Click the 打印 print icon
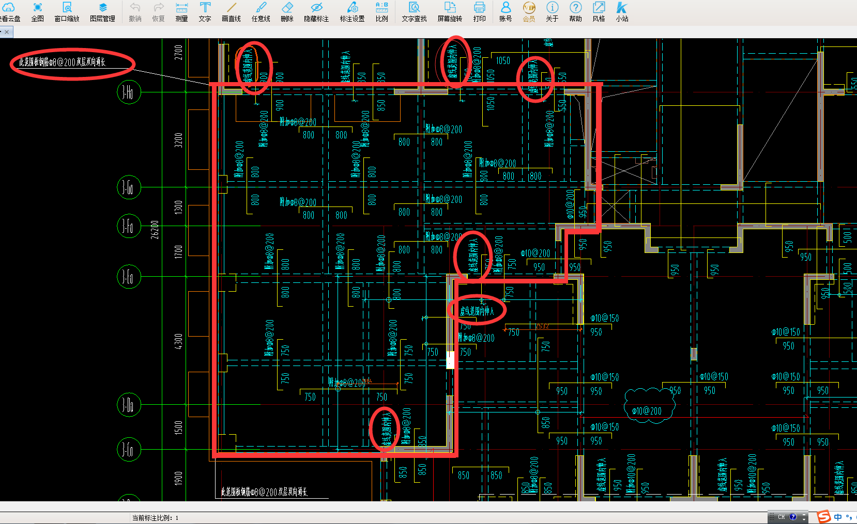 479,12
